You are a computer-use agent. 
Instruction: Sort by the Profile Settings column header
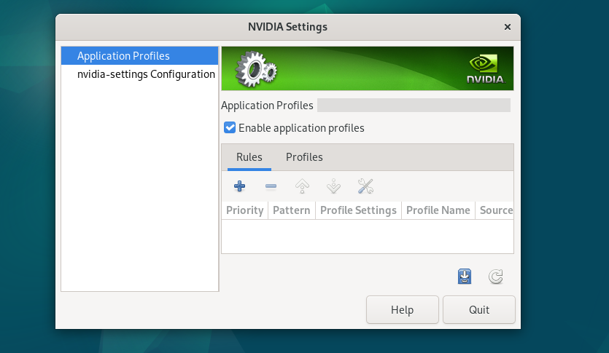click(359, 210)
